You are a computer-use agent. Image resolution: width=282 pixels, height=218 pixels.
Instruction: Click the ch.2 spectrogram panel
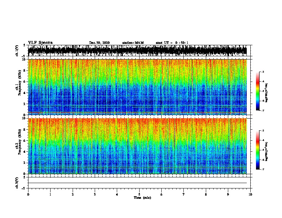tap(139, 146)
